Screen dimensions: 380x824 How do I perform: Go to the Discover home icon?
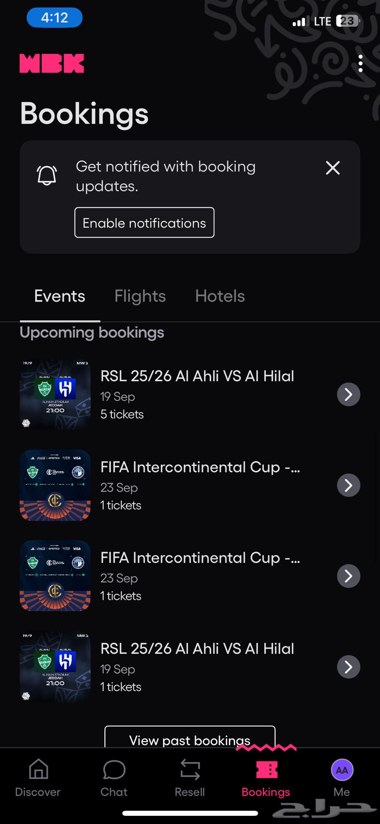point(38,770)
